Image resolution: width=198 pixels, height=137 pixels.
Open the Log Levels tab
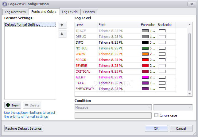click(70, 12)
